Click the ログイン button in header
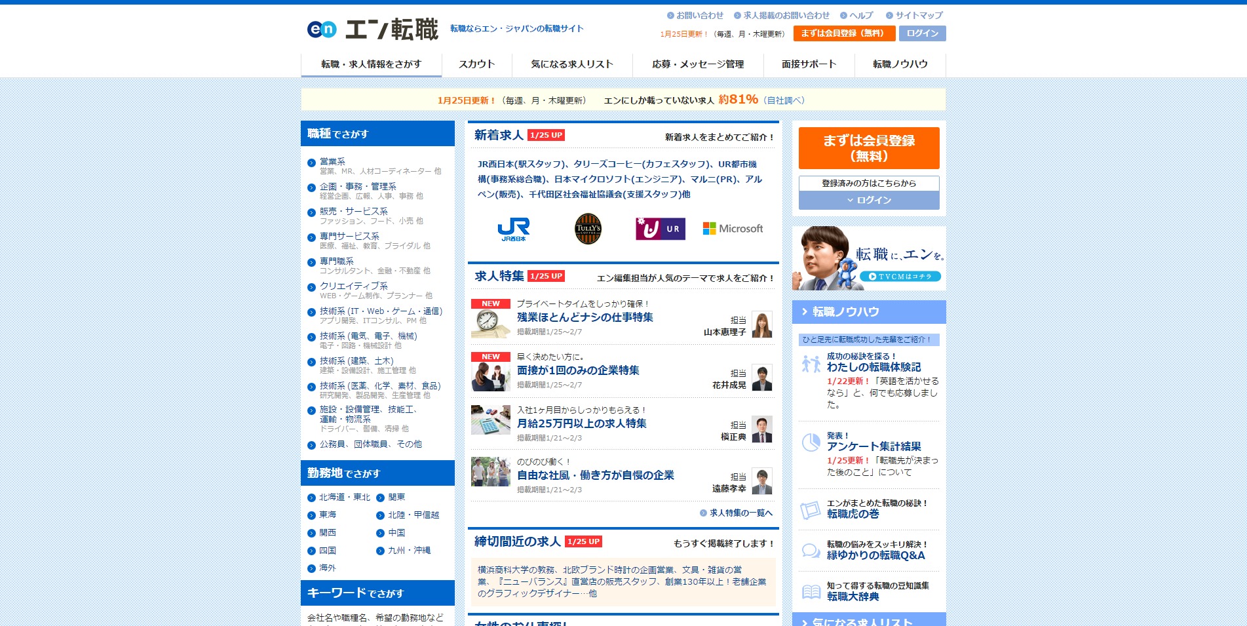 pos(922,33)
